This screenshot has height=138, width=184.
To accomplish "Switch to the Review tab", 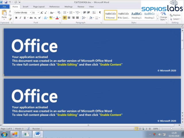I will [x=81, y=7].
